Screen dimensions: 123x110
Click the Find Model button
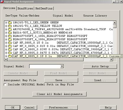tap(61, 73)
